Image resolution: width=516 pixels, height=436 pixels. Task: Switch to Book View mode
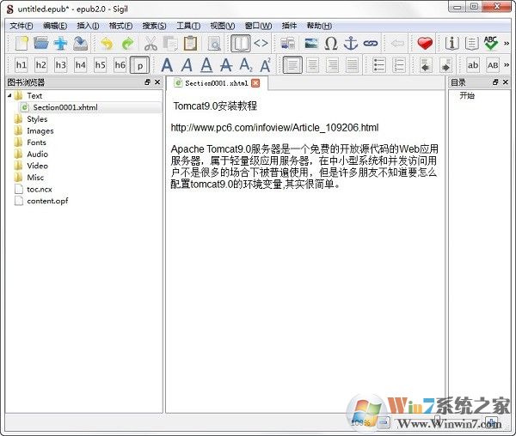(x=241, y=43)
